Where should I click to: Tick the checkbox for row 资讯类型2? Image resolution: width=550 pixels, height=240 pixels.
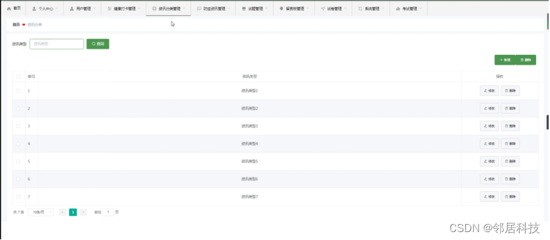point(19,108)
